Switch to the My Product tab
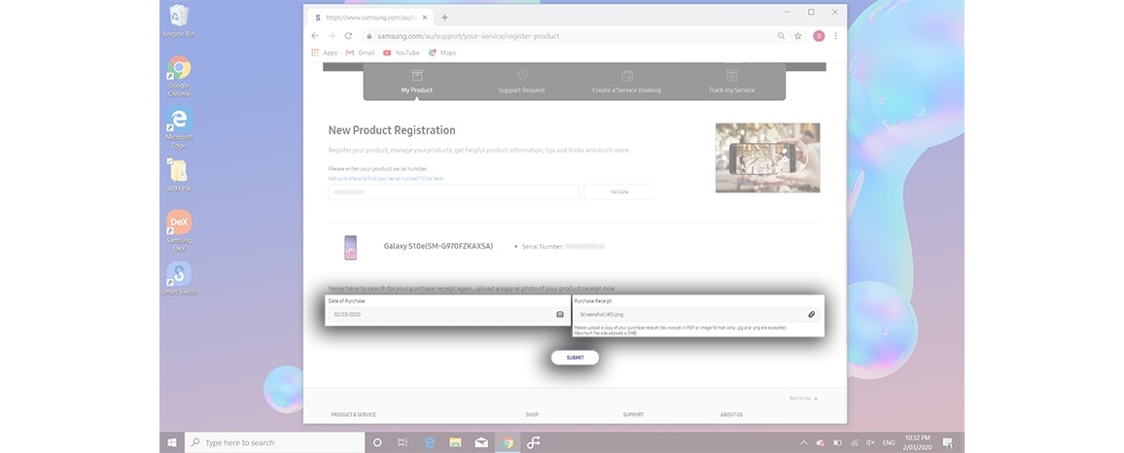The height and width of the screenshot is (453, 1124). click(x=417, y=82)
